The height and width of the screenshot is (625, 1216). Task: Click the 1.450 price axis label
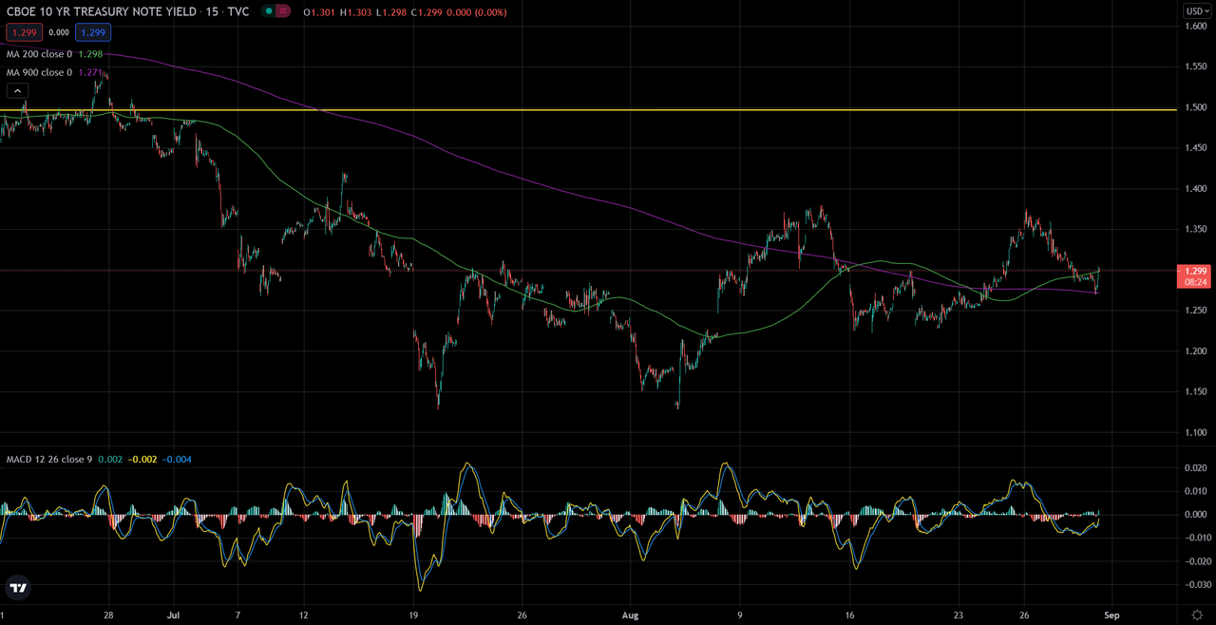point(1196,148)
